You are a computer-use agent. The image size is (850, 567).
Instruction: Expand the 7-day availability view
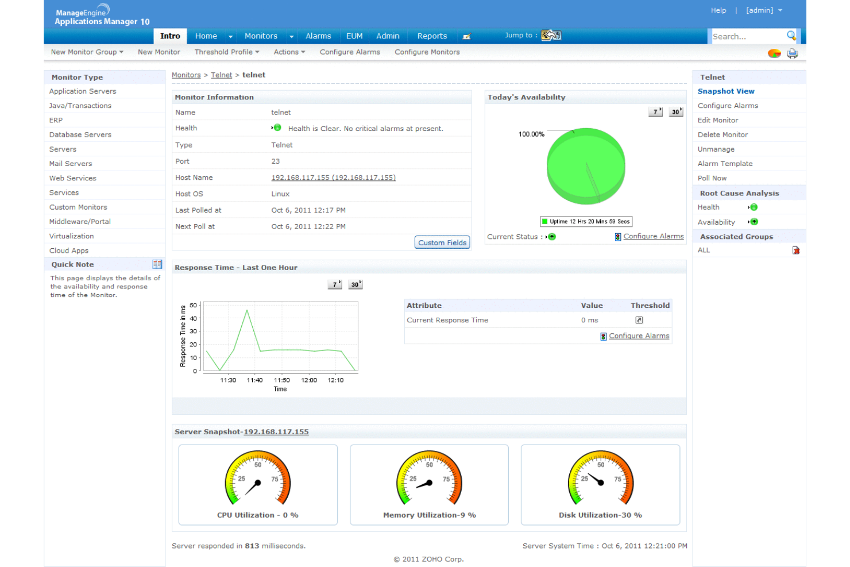(655, 111)
